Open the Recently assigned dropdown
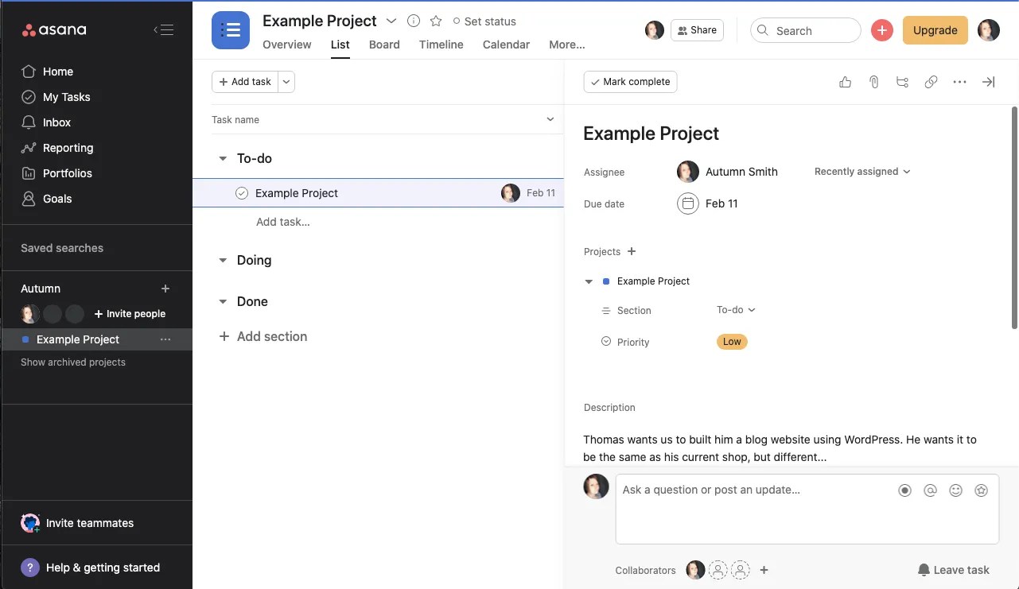1019x589 pixels. click(861, 171)
